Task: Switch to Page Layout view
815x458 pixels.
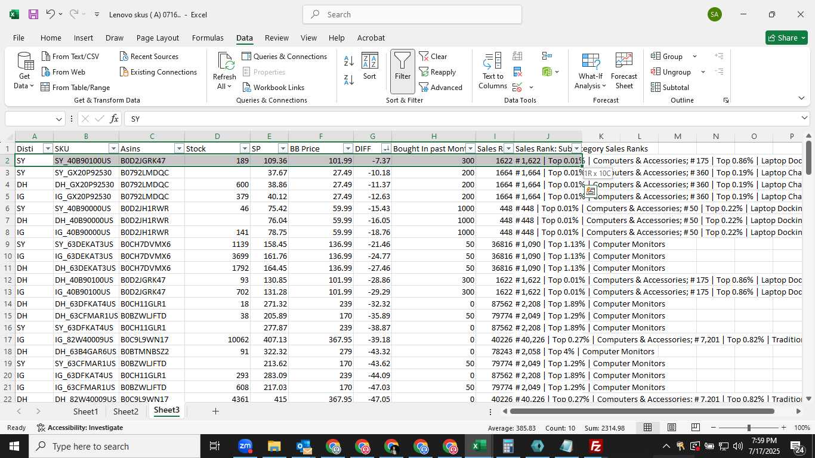Action: tap(672, 428)
